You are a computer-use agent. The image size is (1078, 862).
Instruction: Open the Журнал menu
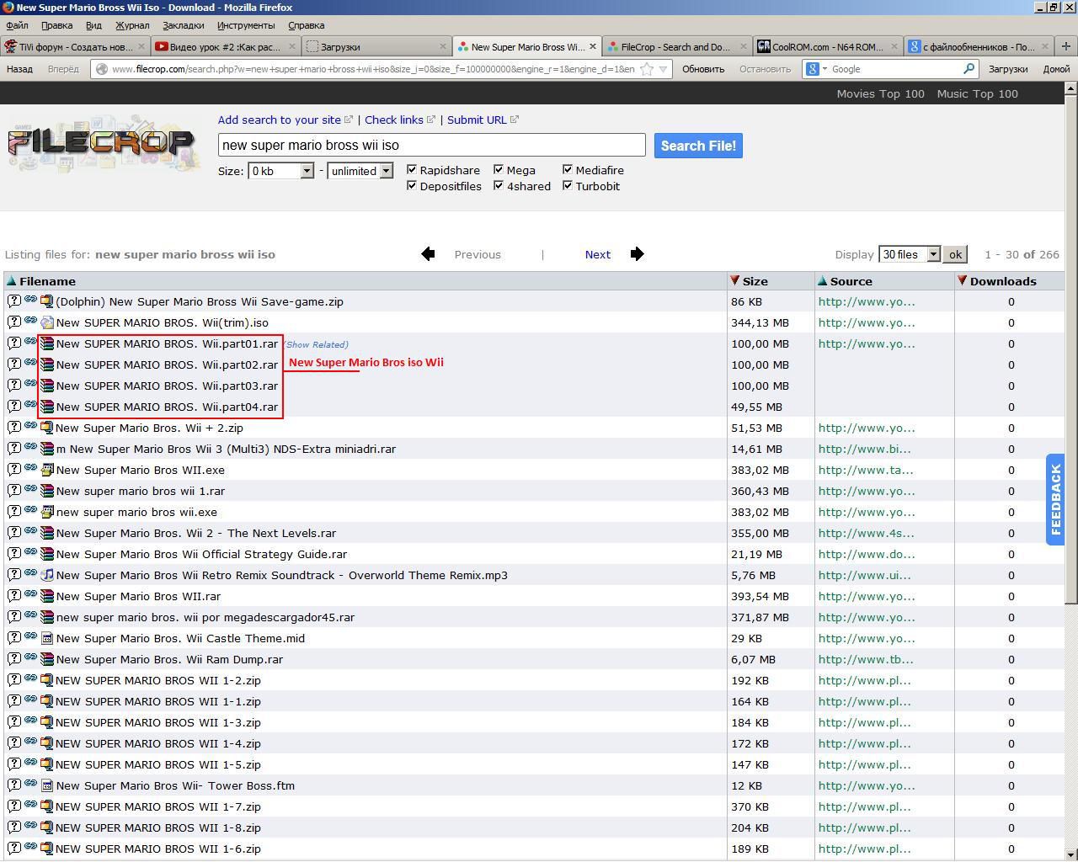point(132,25)
